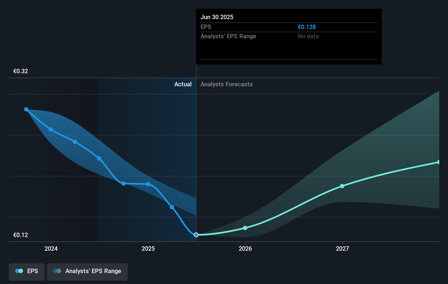Open the Analysts' EPS Range legend dropdown

click(87, 271)
